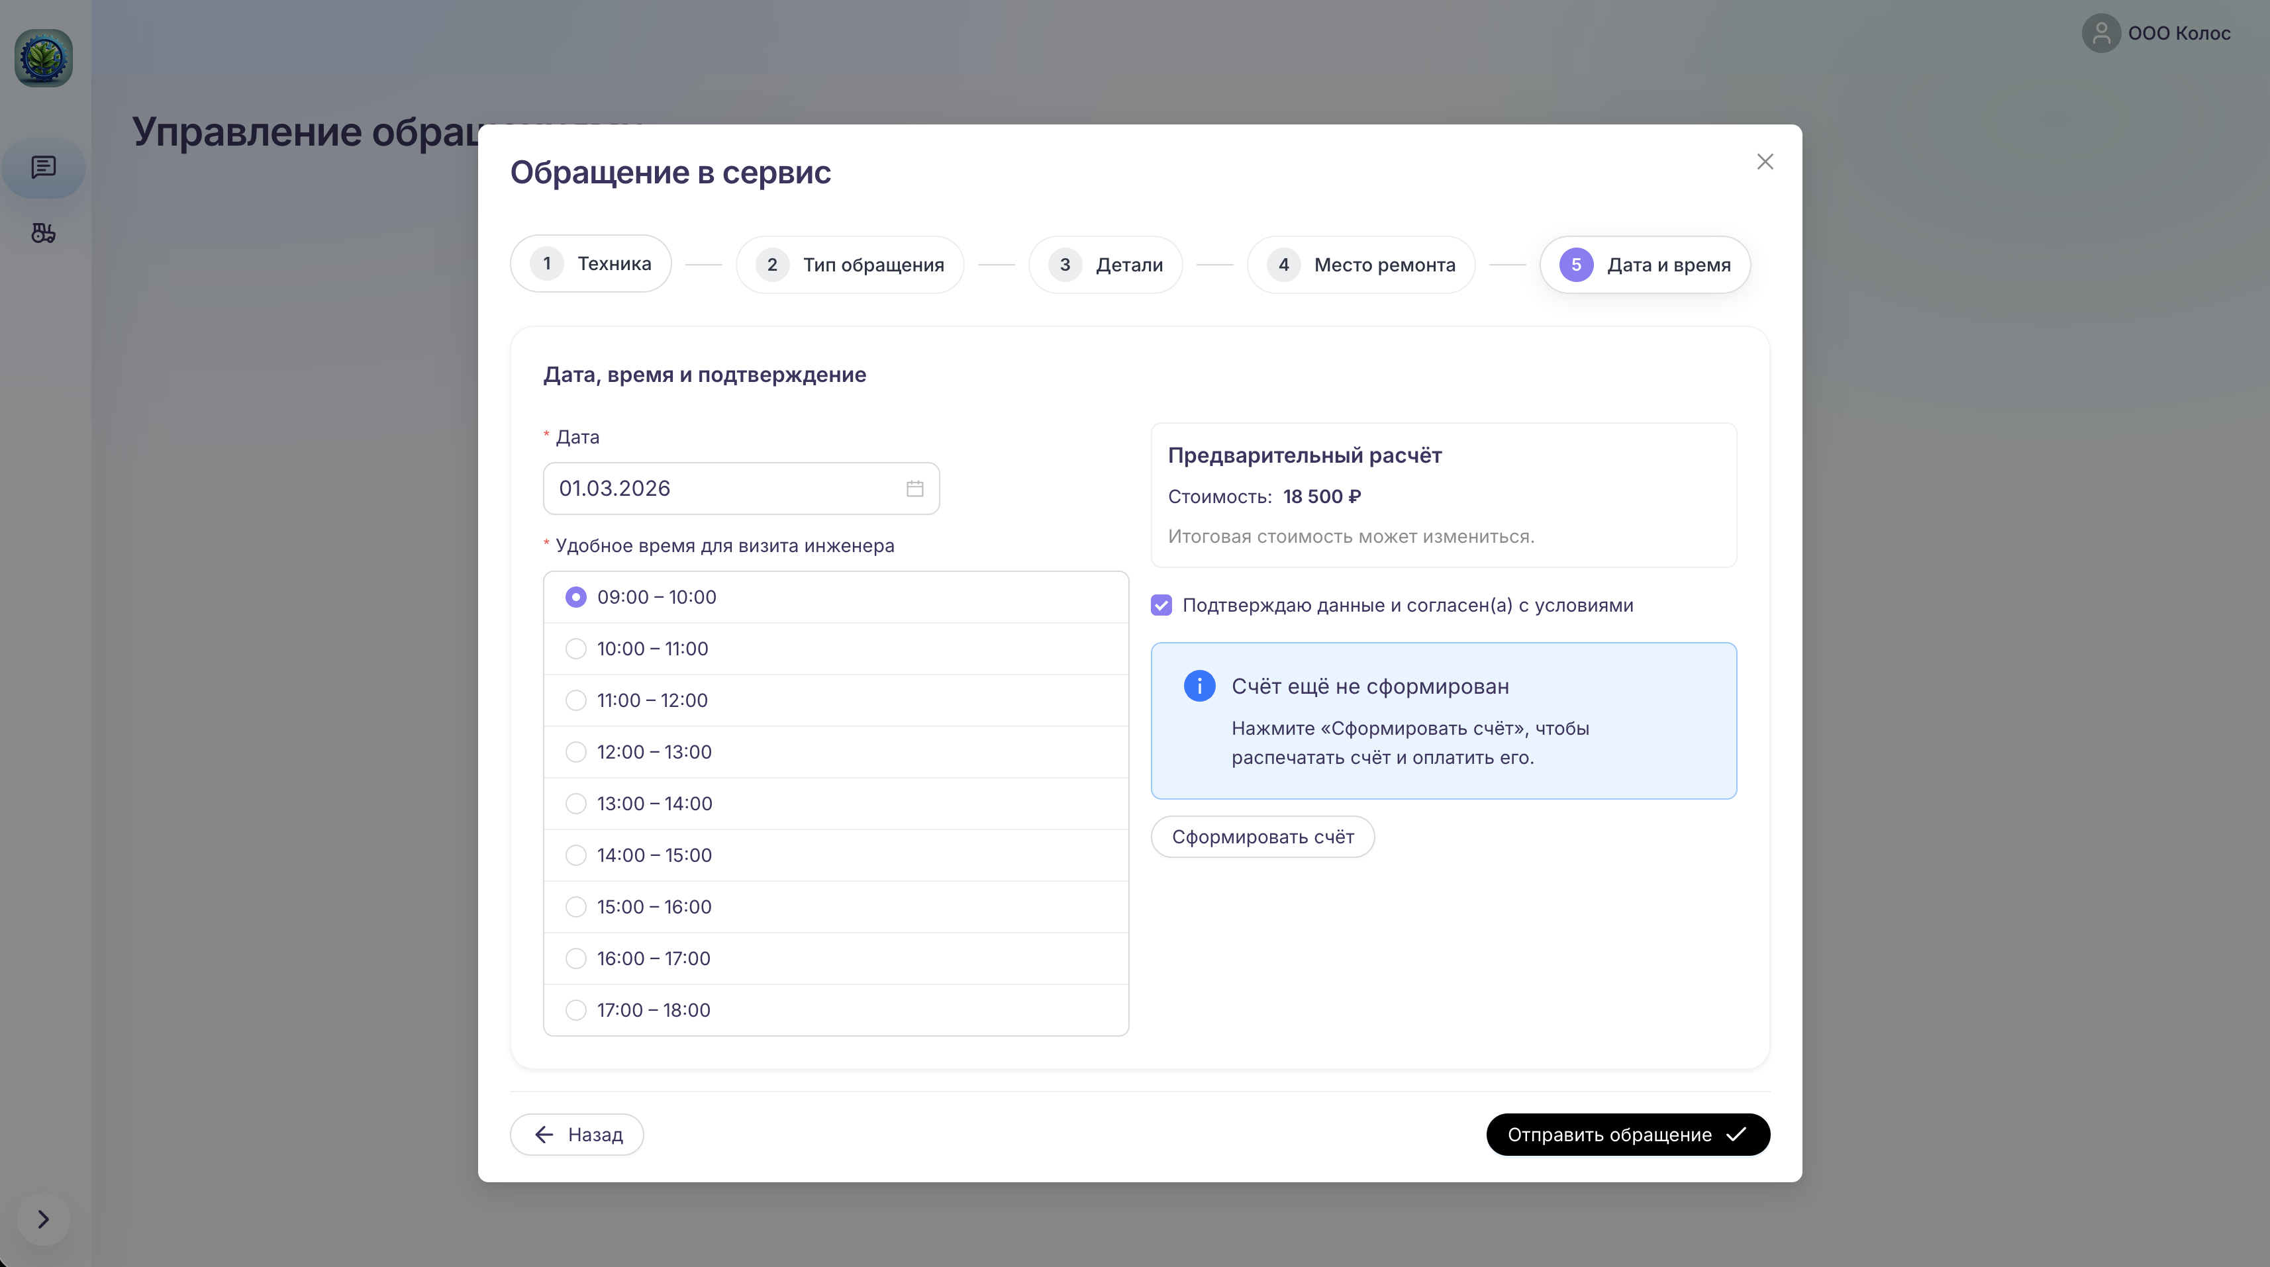This screenshot has height=1267, width=2270.
Task: Submit with Отправить обращение button
Action: (x=1627, y=1135)
